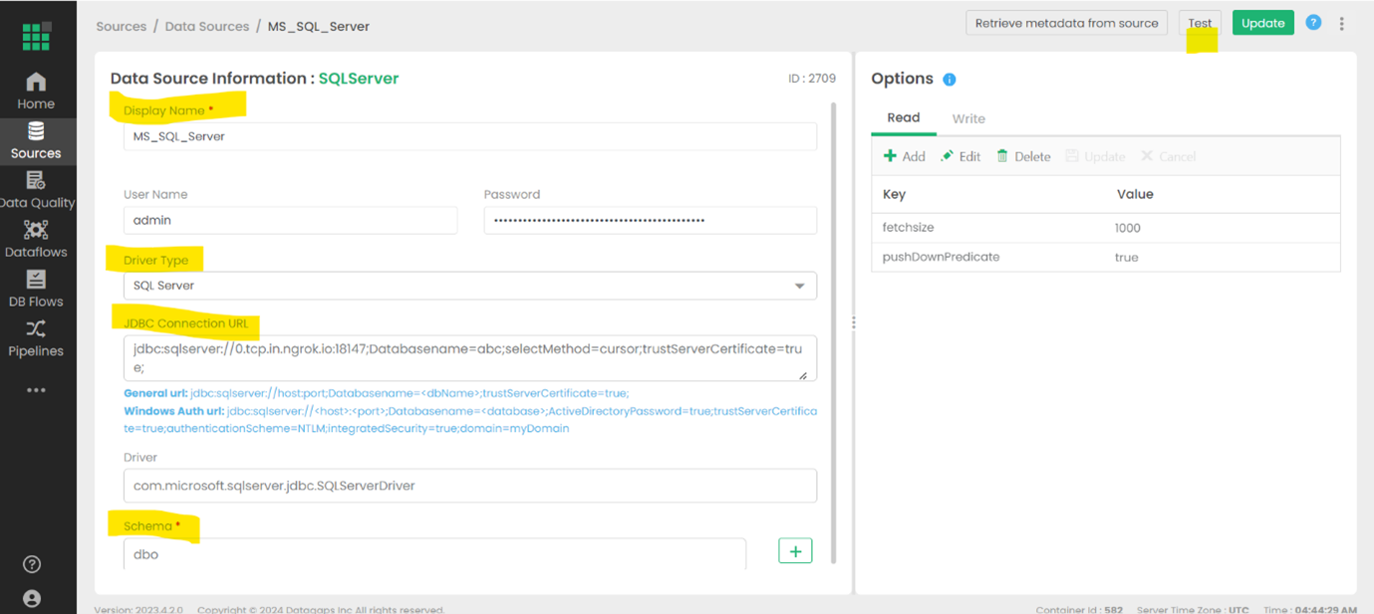
Task: Click the Test connection button
Action: [1200, 23]
